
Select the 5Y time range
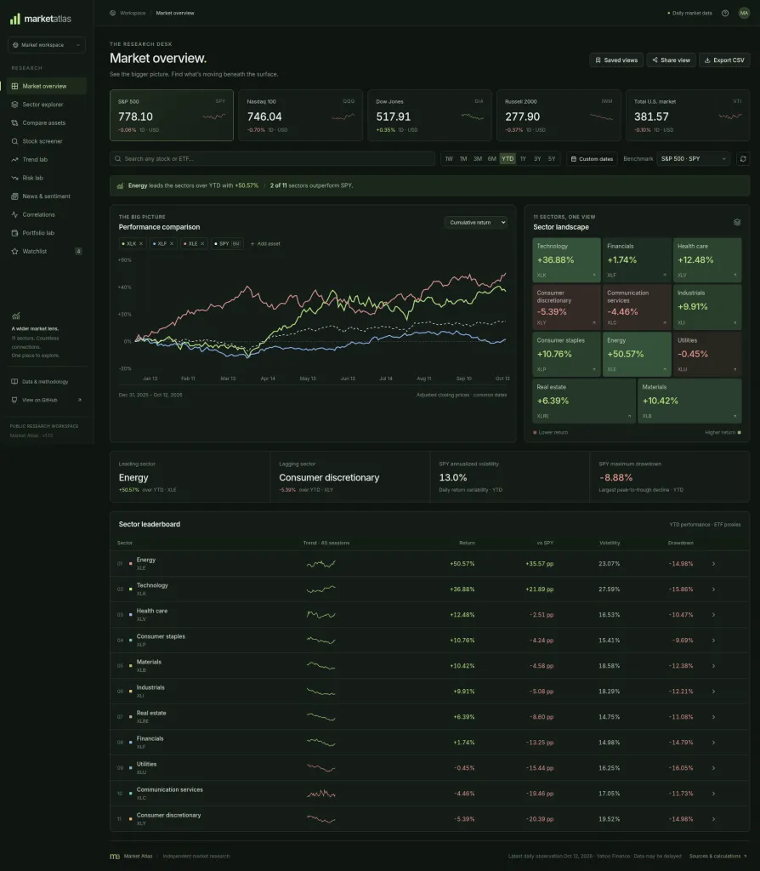[x=552, y=159]
